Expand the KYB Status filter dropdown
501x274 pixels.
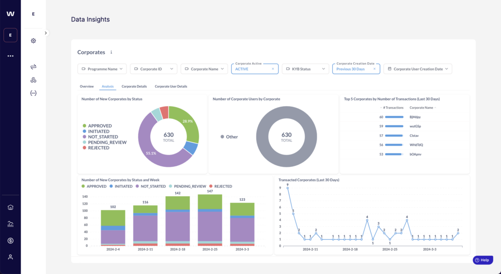305,69
